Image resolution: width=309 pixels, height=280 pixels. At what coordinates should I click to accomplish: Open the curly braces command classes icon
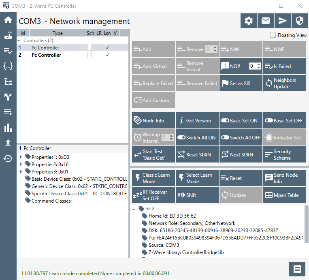coord(8,66)
